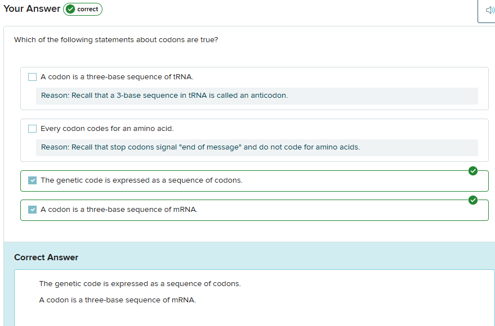
Task: Click the green correct checkmark badge
Action: tap(70, 9)
